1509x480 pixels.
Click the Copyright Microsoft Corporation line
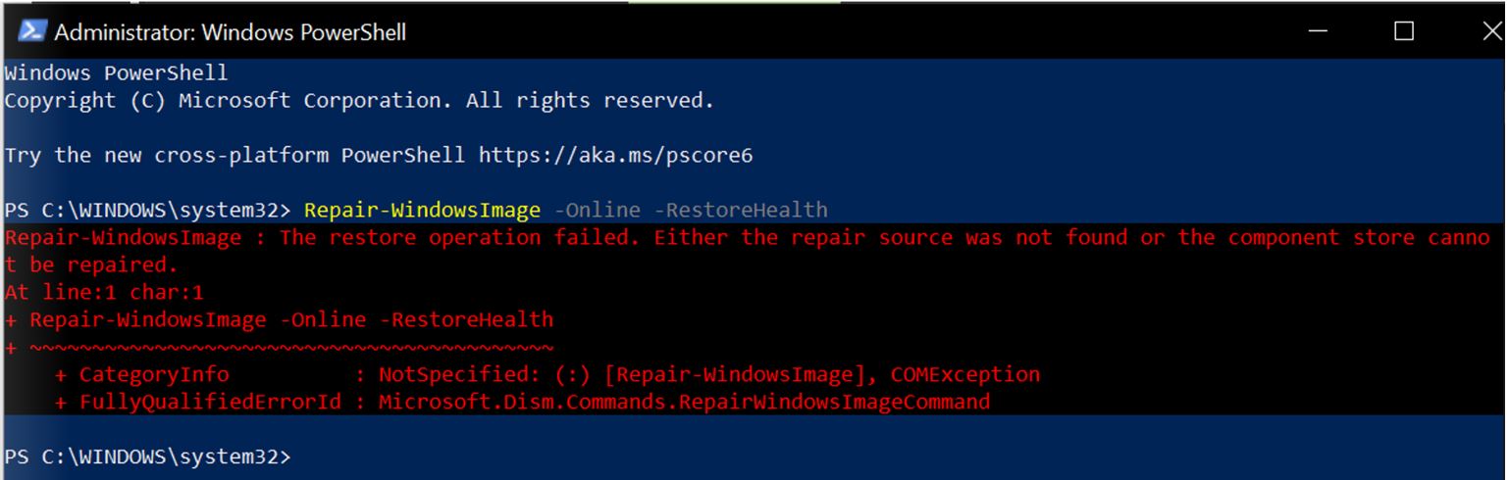click(x=359, y=100)
